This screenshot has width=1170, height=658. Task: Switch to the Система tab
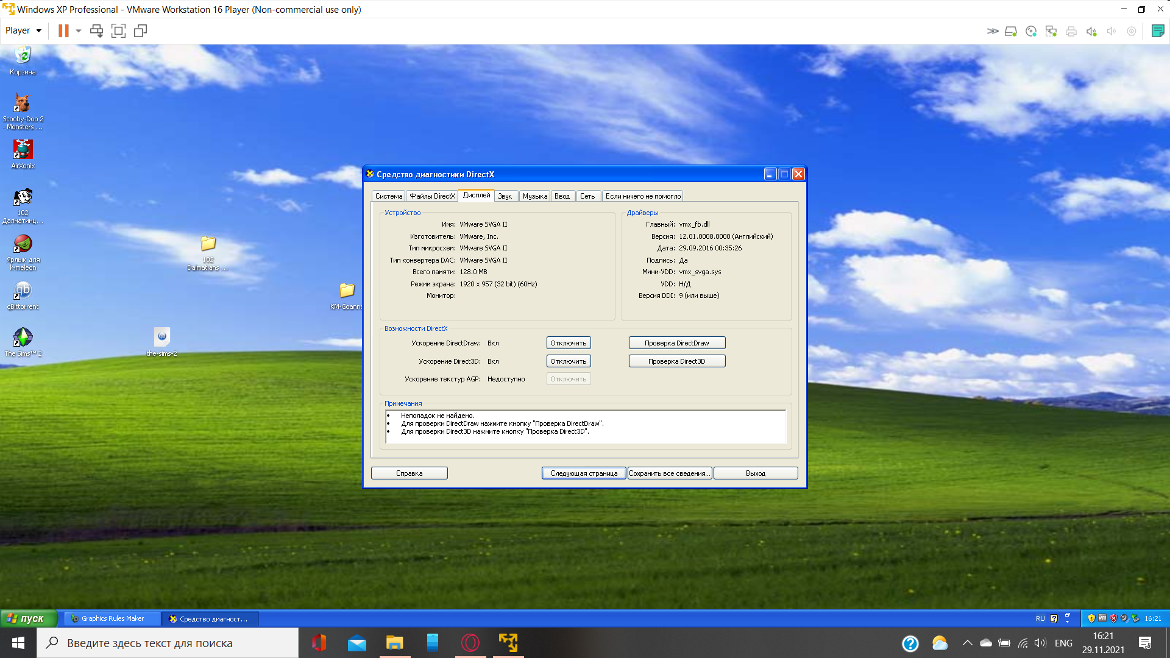(x=388, y=196)
